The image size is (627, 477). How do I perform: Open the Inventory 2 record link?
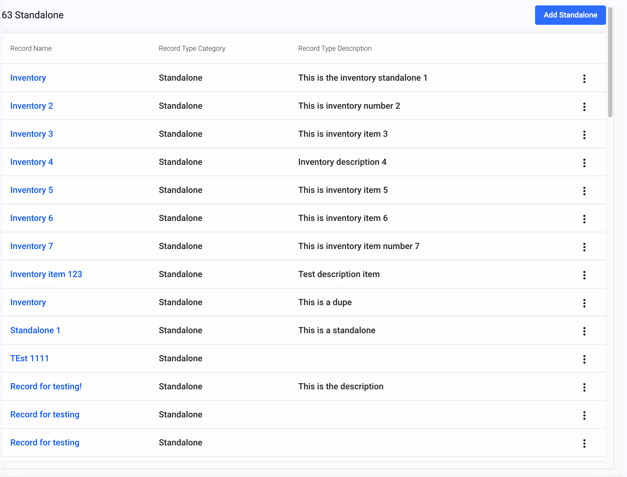tap(32, 106)
